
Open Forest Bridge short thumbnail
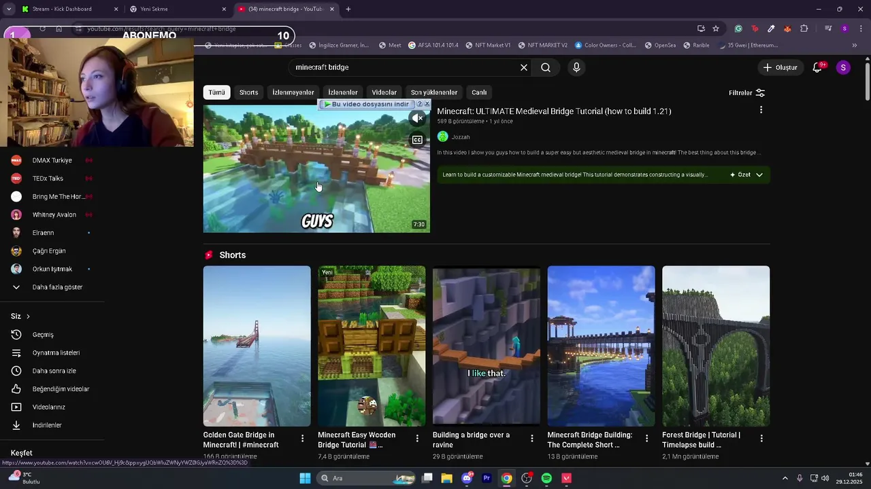(x=716, y=346)
